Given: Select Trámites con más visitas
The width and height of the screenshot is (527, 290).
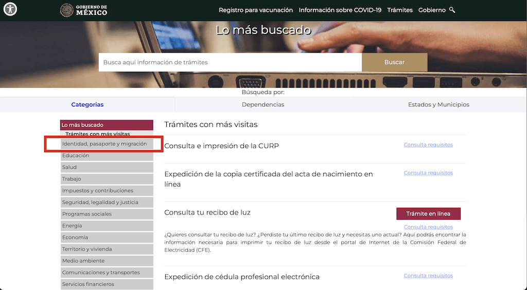Looking at the screenshot, I should coord(98,134).
